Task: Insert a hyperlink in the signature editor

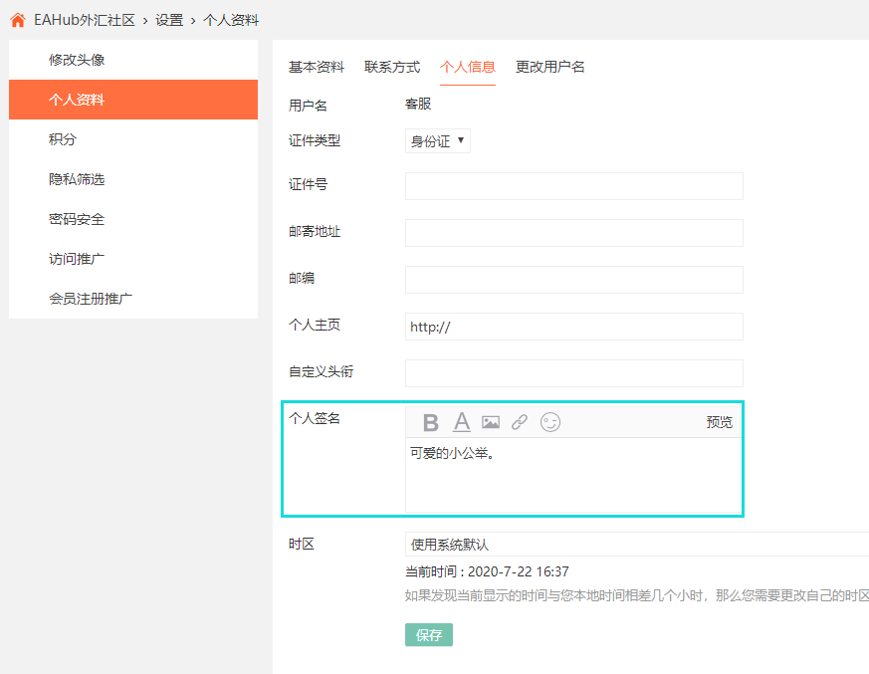Action: pyautogui.click(x=519, y=422)
